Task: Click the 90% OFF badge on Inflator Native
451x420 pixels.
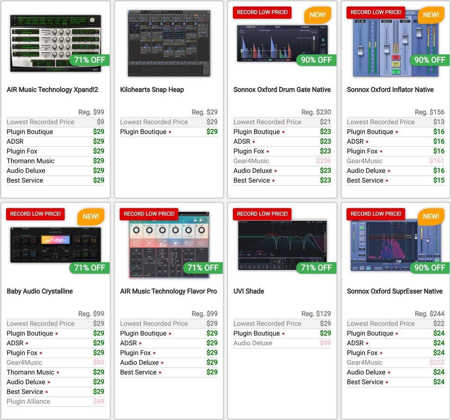Action: [x=430, y=60]
